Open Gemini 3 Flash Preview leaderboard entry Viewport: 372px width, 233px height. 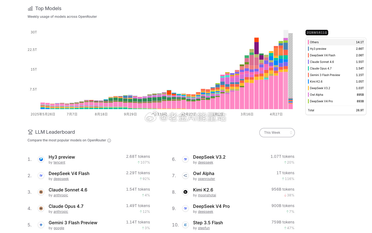tap(73, 223)
